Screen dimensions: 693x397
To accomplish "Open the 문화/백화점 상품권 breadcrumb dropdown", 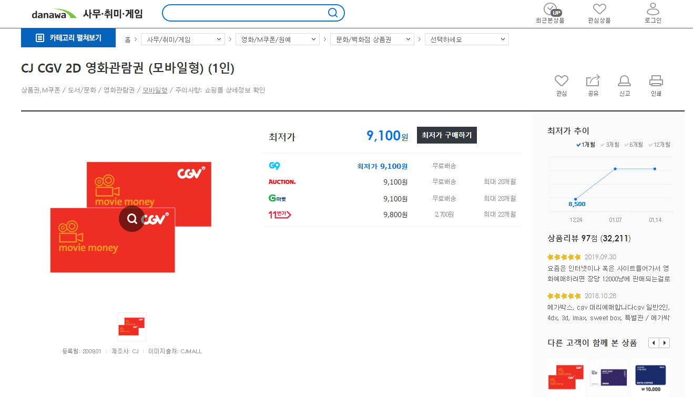I will click(x=372, y=39).
